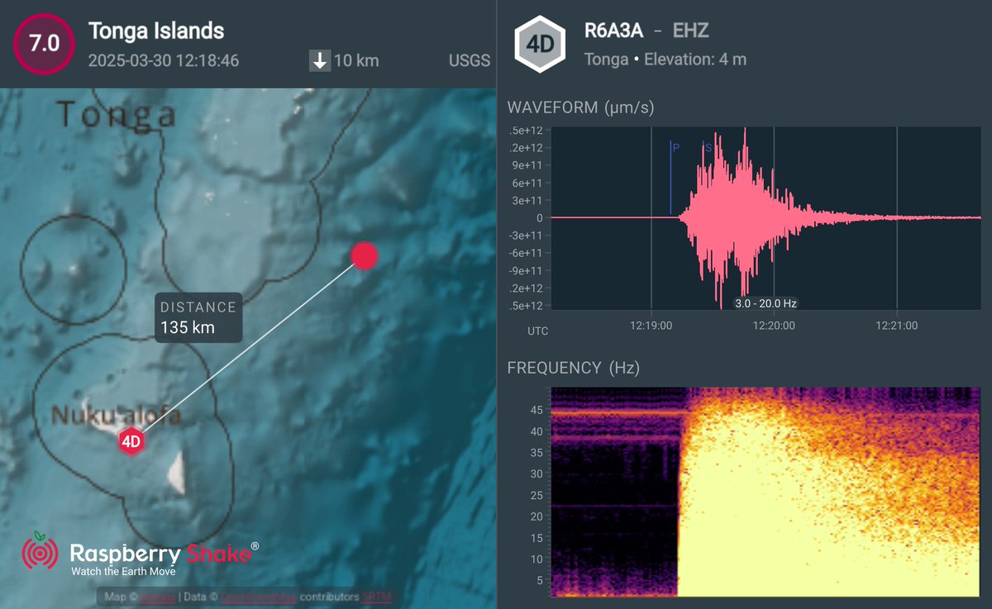Click the depth downward-arrow icon
992x609 pixels.
coord(319,59)
